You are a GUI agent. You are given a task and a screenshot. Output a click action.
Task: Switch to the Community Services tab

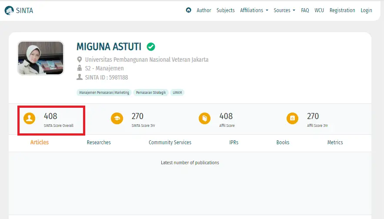(x=170, y=143)
